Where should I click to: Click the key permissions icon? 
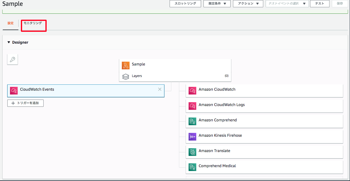tap(12, 59)
